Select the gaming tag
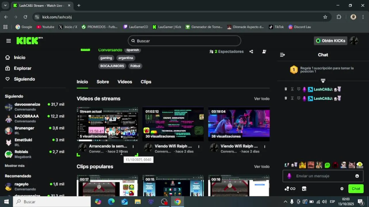 (106, 58)
